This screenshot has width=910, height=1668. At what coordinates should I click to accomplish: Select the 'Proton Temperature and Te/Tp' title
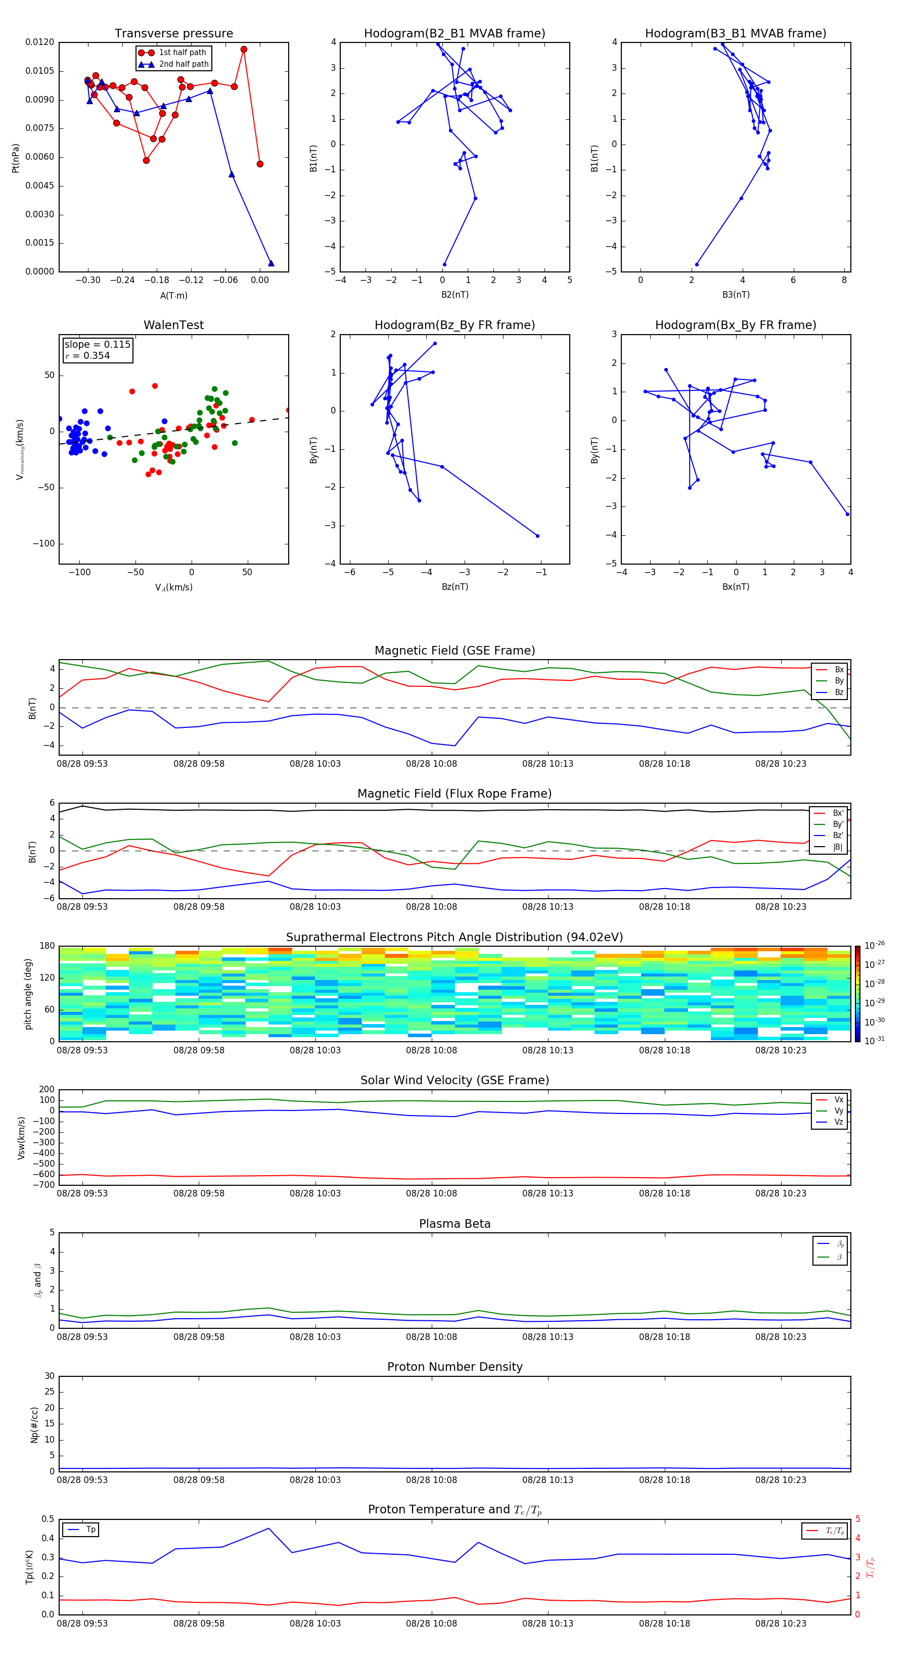tap(454, 1510)
